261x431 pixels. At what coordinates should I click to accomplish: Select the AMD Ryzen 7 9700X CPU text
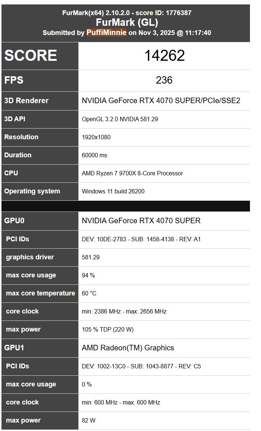[132, 173]
